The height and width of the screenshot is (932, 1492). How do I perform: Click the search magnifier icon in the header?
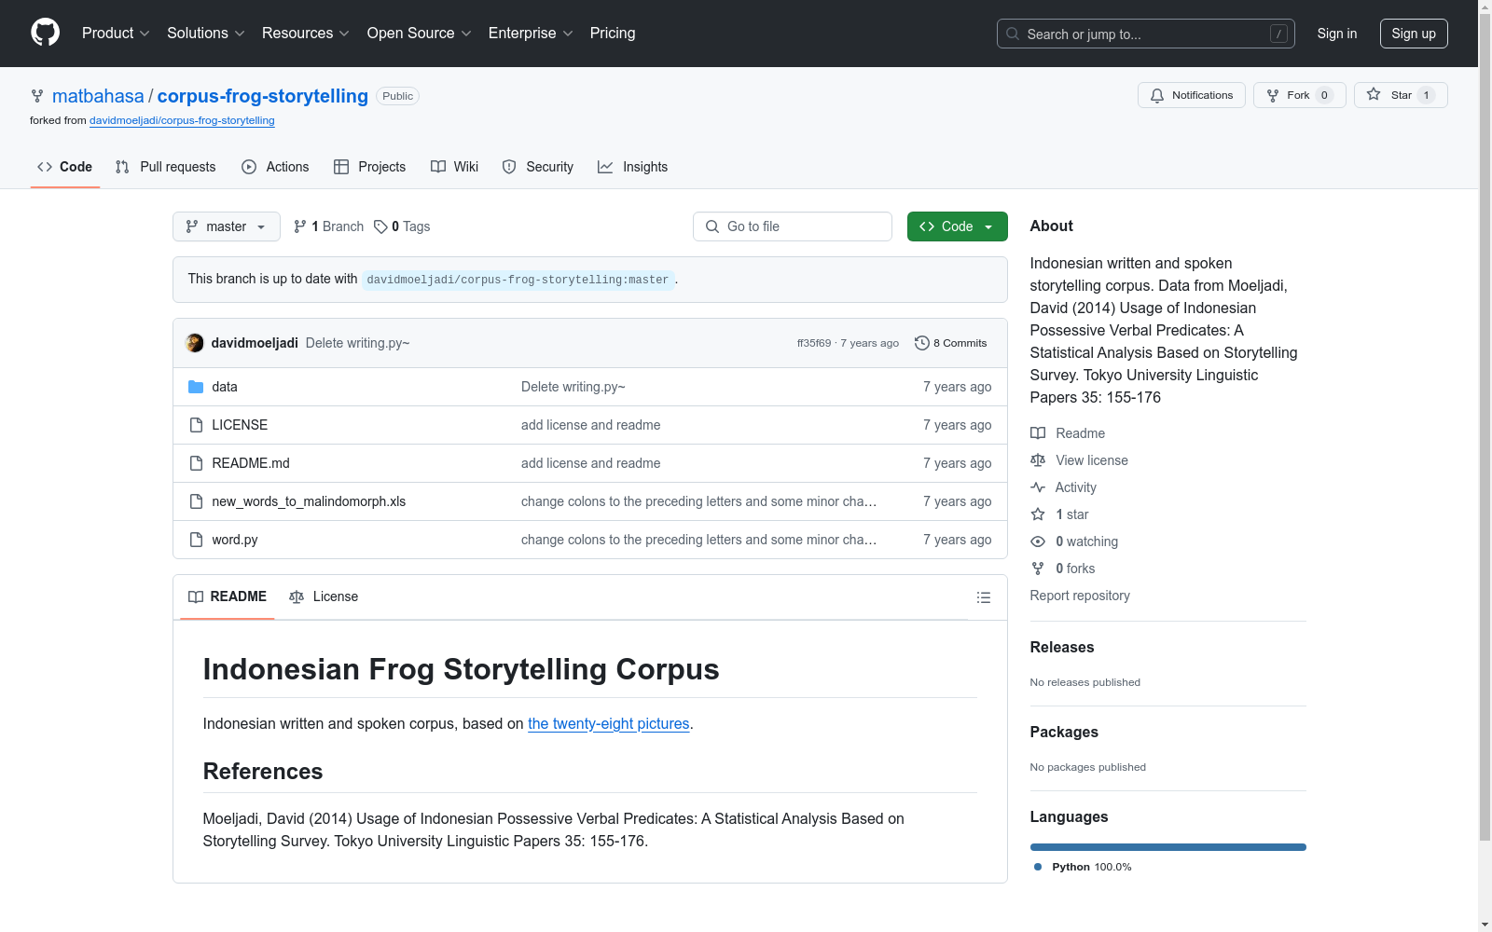pyautogui.click(x=1013, y=34)
